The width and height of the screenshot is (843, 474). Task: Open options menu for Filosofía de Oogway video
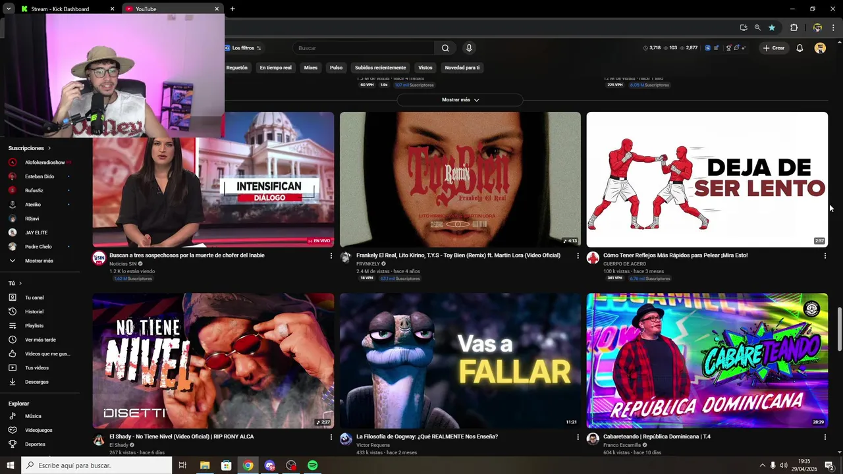pos(578,437)
